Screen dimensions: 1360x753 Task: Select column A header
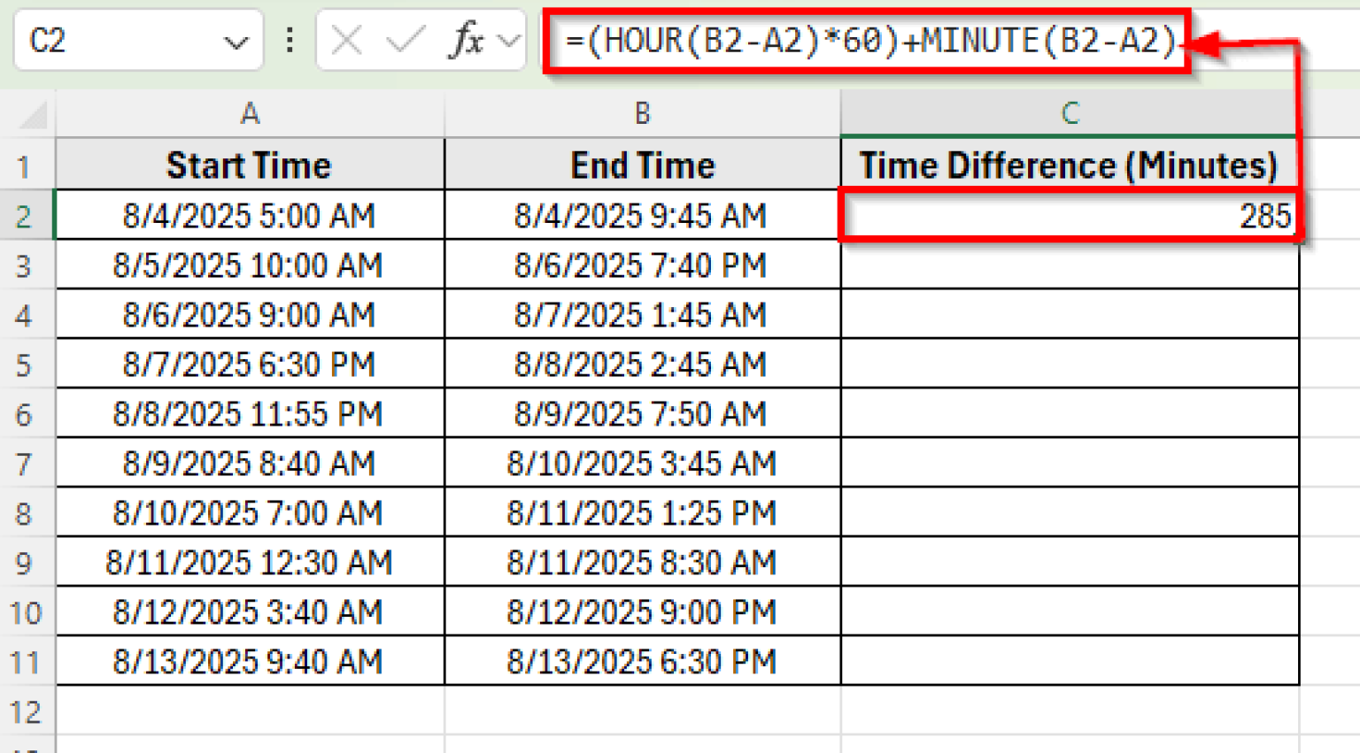coord(249,113)
